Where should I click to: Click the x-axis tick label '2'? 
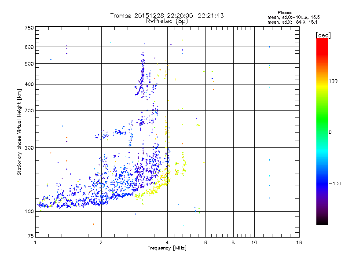point(101,242)
